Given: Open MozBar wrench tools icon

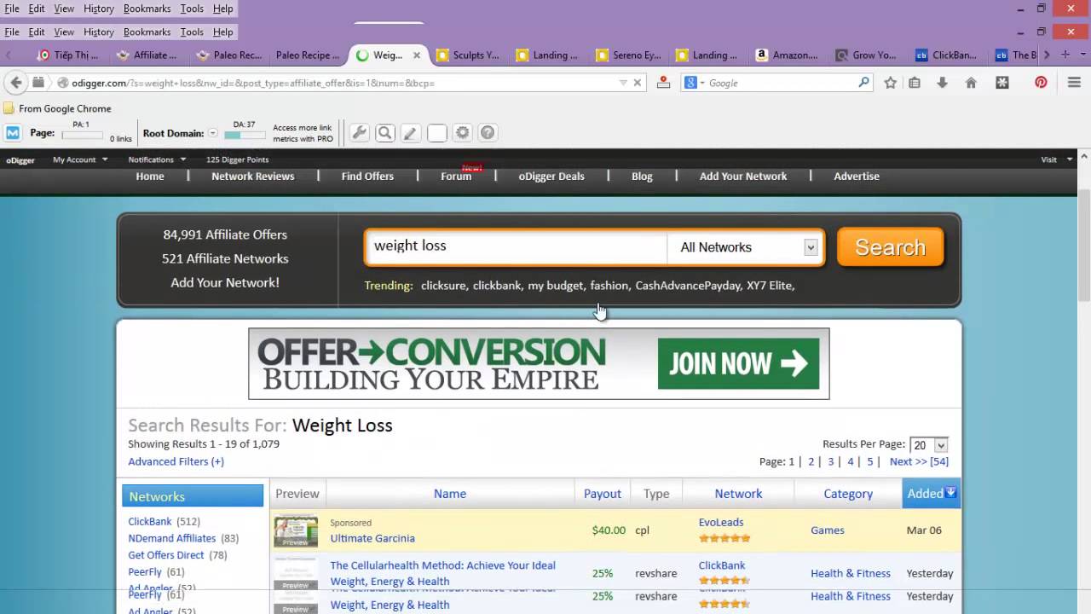Looking at the screenshot, I should pos(360,133).
